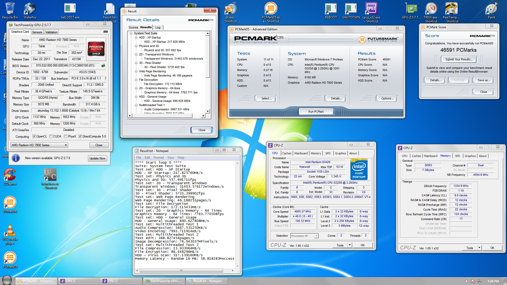Screen dimensions: 507x285
Task: Open 3DMark06 desktop icon
Action: coord(10,205)
